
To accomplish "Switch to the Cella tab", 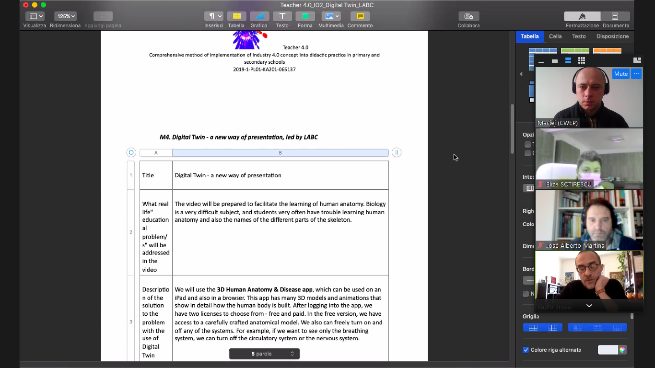I will pos(555,36).
